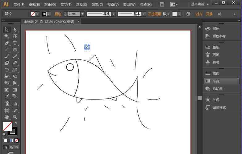Select the Blob Brush tool
This screenshot has height=154, width=242.
coord(7,63)
